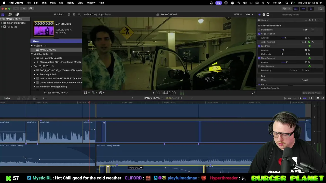Open the viewer View options dropdown
This screenshot has width=326, height=183.
tap(249, 14)
